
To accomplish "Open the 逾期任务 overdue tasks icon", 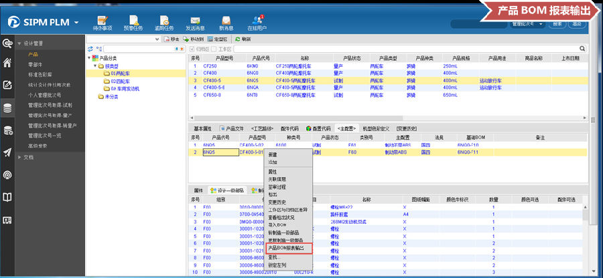I will 163,23.
